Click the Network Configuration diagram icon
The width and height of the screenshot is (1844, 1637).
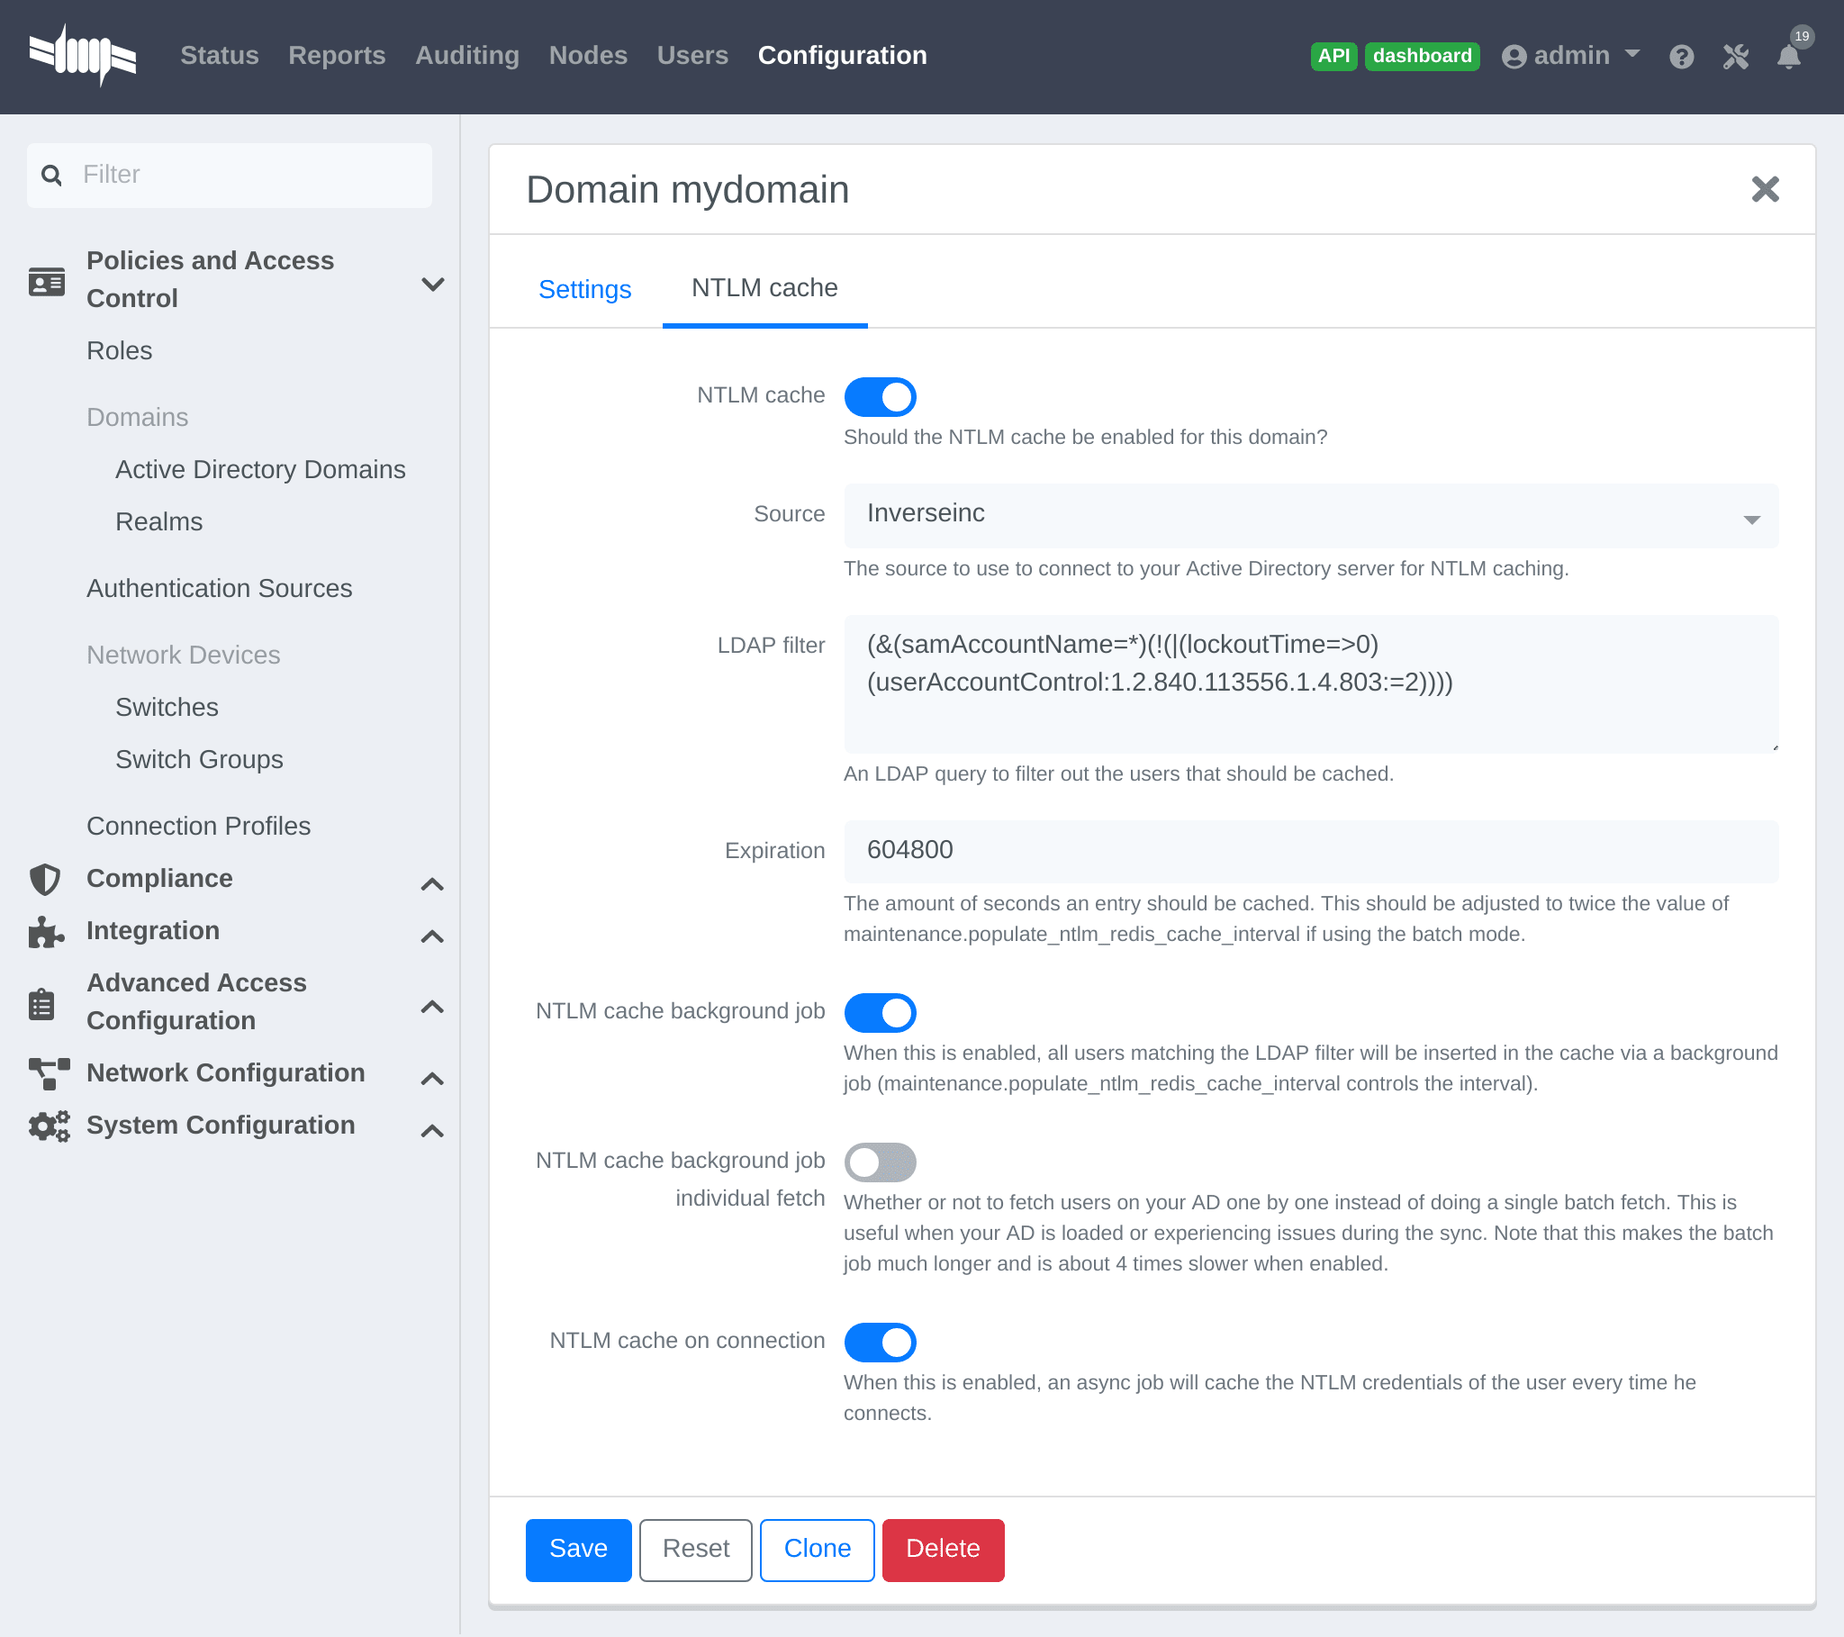pyautogui.click(x=49, y=1074)
